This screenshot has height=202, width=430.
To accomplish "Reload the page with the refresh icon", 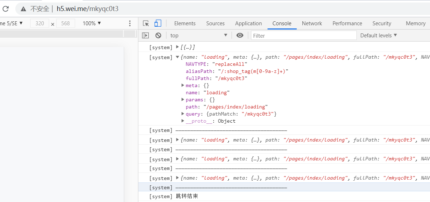I will 5,9.
